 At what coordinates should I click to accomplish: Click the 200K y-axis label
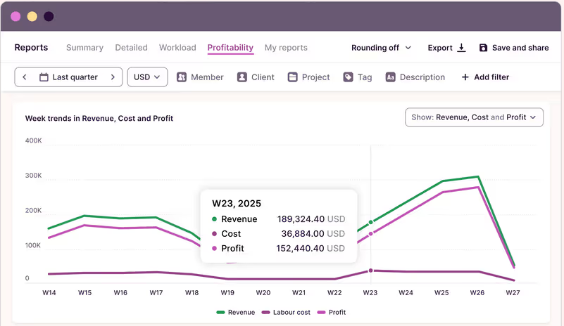(34, 211)
